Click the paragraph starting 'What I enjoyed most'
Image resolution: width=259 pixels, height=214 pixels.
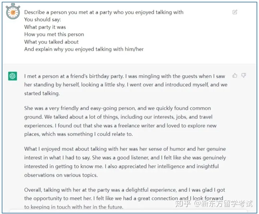pyautogui.click(x=125, y=162)
